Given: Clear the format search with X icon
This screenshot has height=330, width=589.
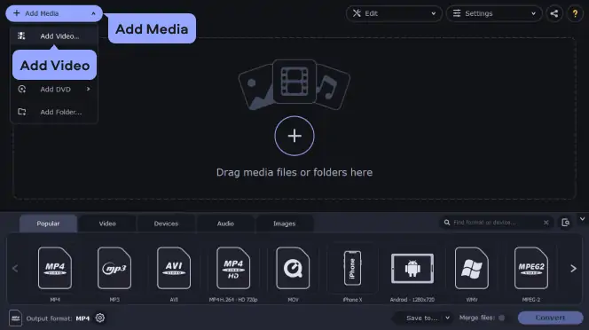Looking at the screenshot, I should 546,223.
